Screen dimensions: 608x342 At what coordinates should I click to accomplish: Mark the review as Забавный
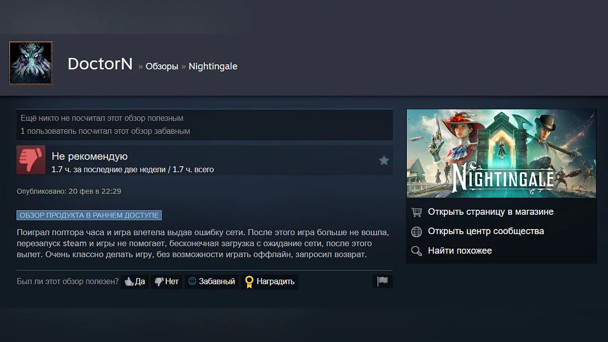[x=211, y=282]
